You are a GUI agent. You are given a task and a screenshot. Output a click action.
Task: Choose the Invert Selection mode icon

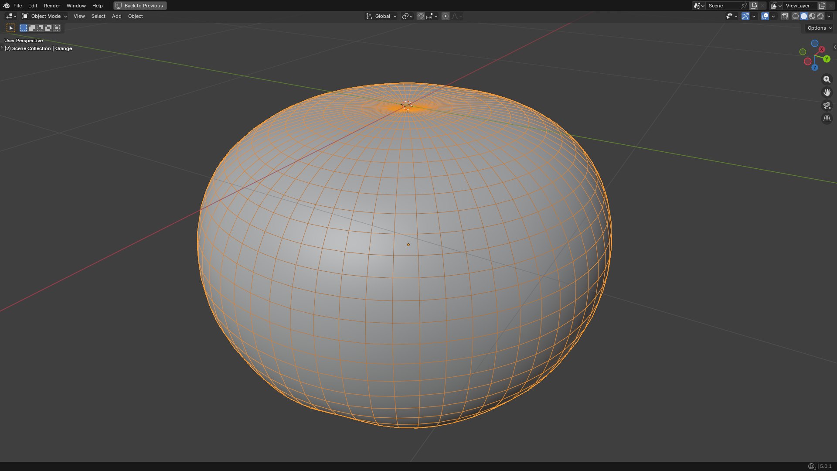coord(48,28)
